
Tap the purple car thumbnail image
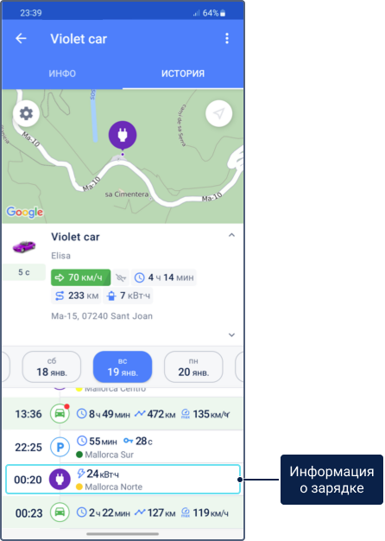(24, 246)
